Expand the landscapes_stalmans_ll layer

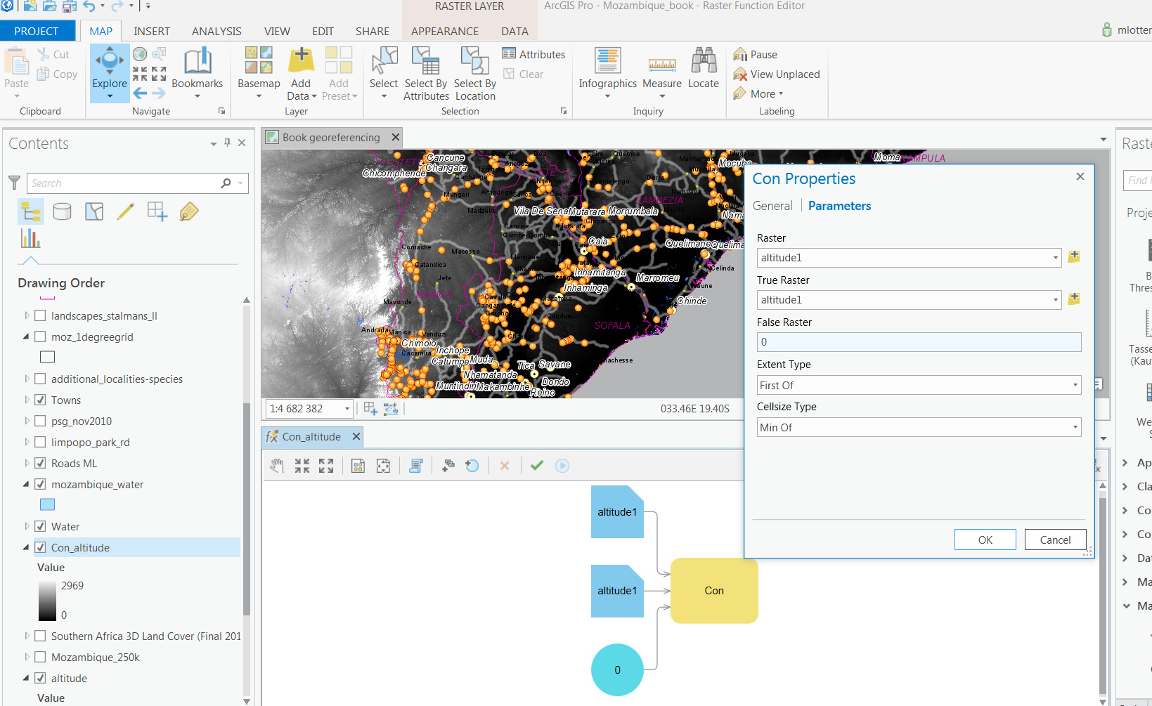[27, 316]
